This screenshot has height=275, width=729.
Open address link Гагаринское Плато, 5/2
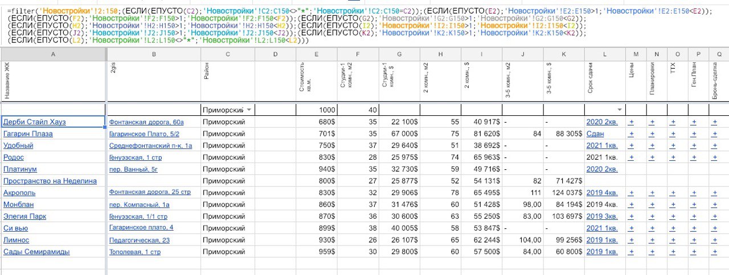[144, 134]
